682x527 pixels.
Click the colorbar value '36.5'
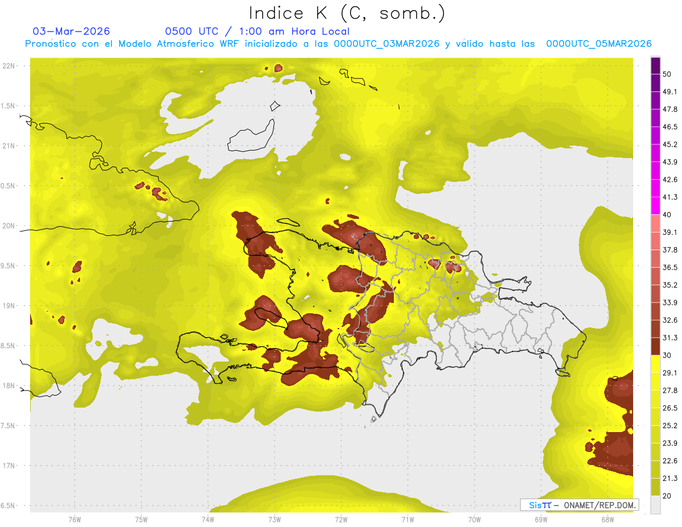(671, 267)
